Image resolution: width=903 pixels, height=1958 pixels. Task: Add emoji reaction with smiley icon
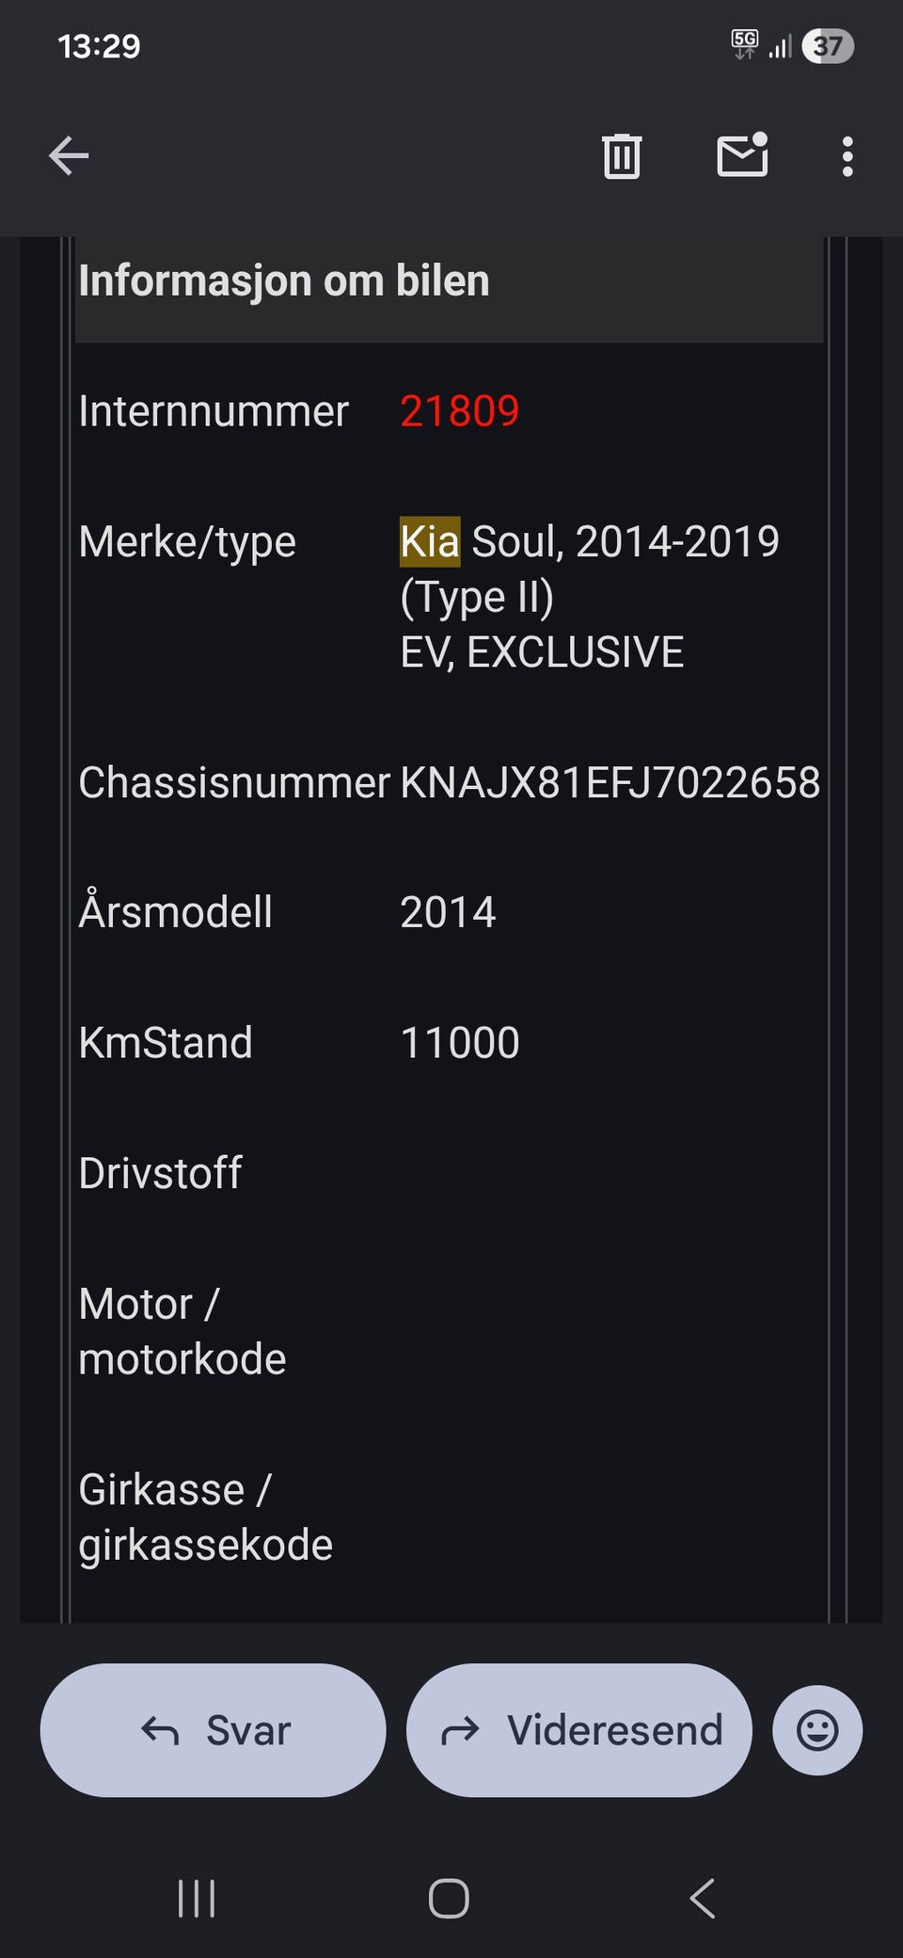pos(816,1730)
